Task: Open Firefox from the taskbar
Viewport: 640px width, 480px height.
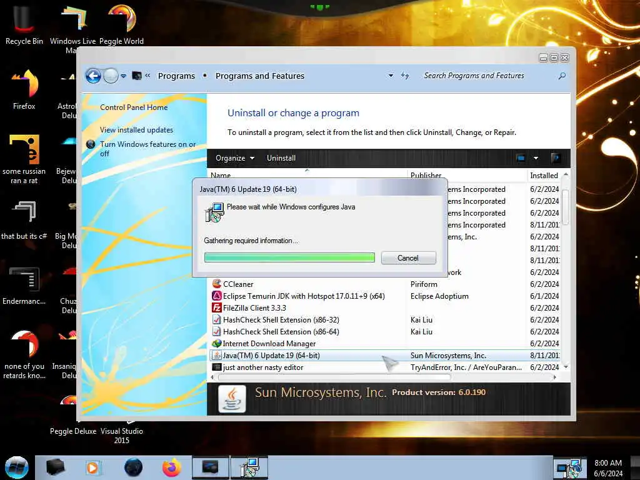Action: tap(171, 467)
